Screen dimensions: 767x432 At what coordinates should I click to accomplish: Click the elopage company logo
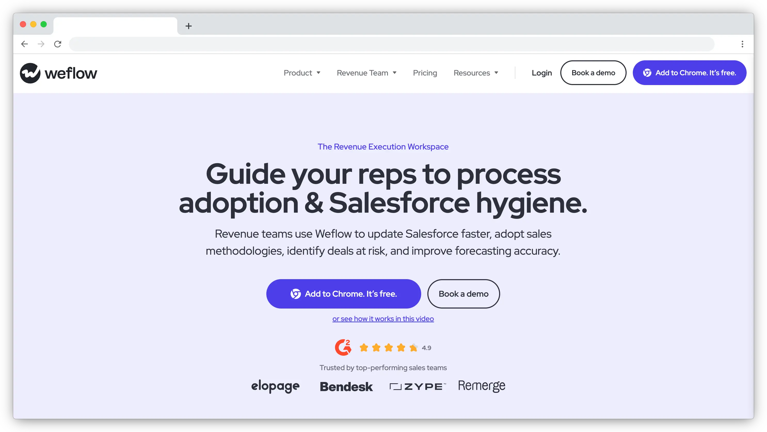click(x=275, y=386)
